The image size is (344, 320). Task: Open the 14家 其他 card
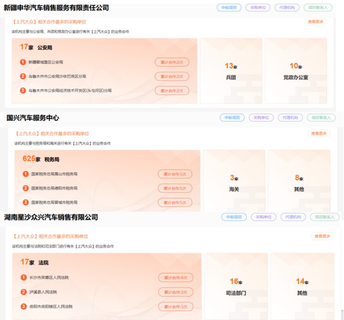(x=302, y=286)
